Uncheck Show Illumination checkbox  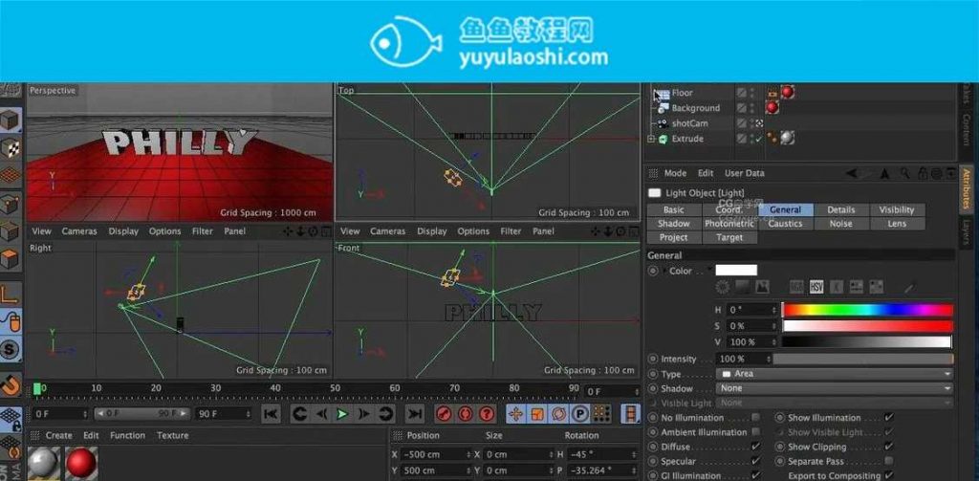pos(889,417)
